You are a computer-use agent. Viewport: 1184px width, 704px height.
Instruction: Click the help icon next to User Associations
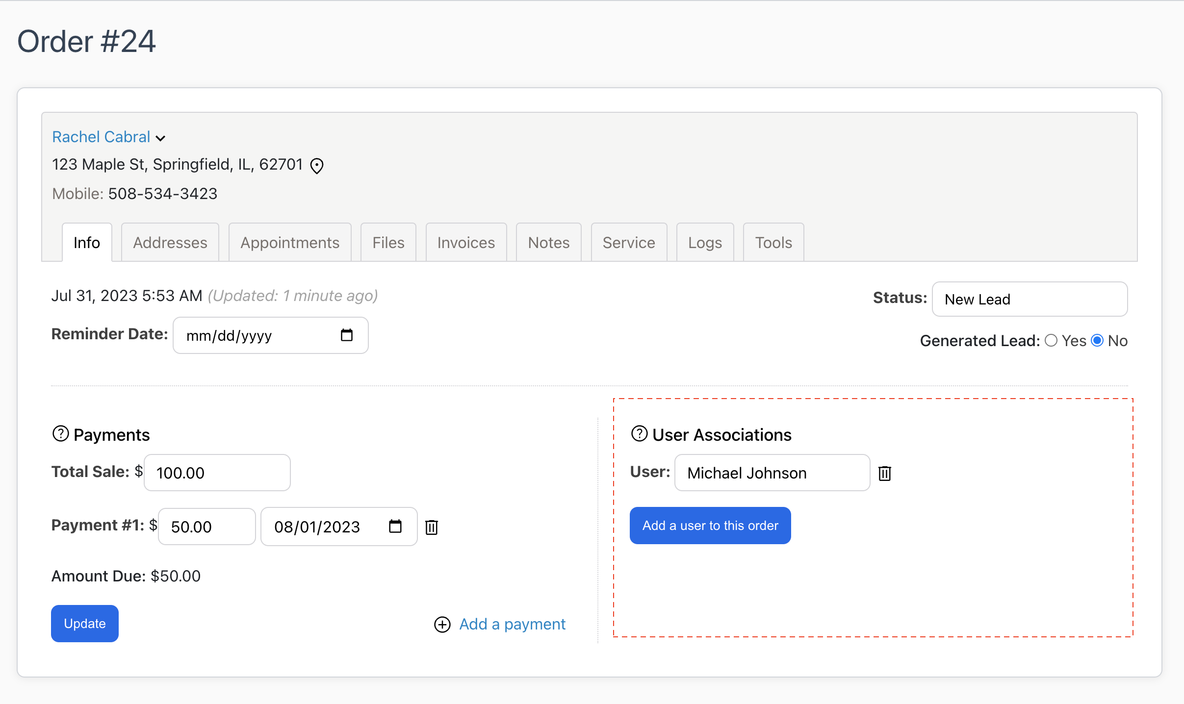point(640,434)
